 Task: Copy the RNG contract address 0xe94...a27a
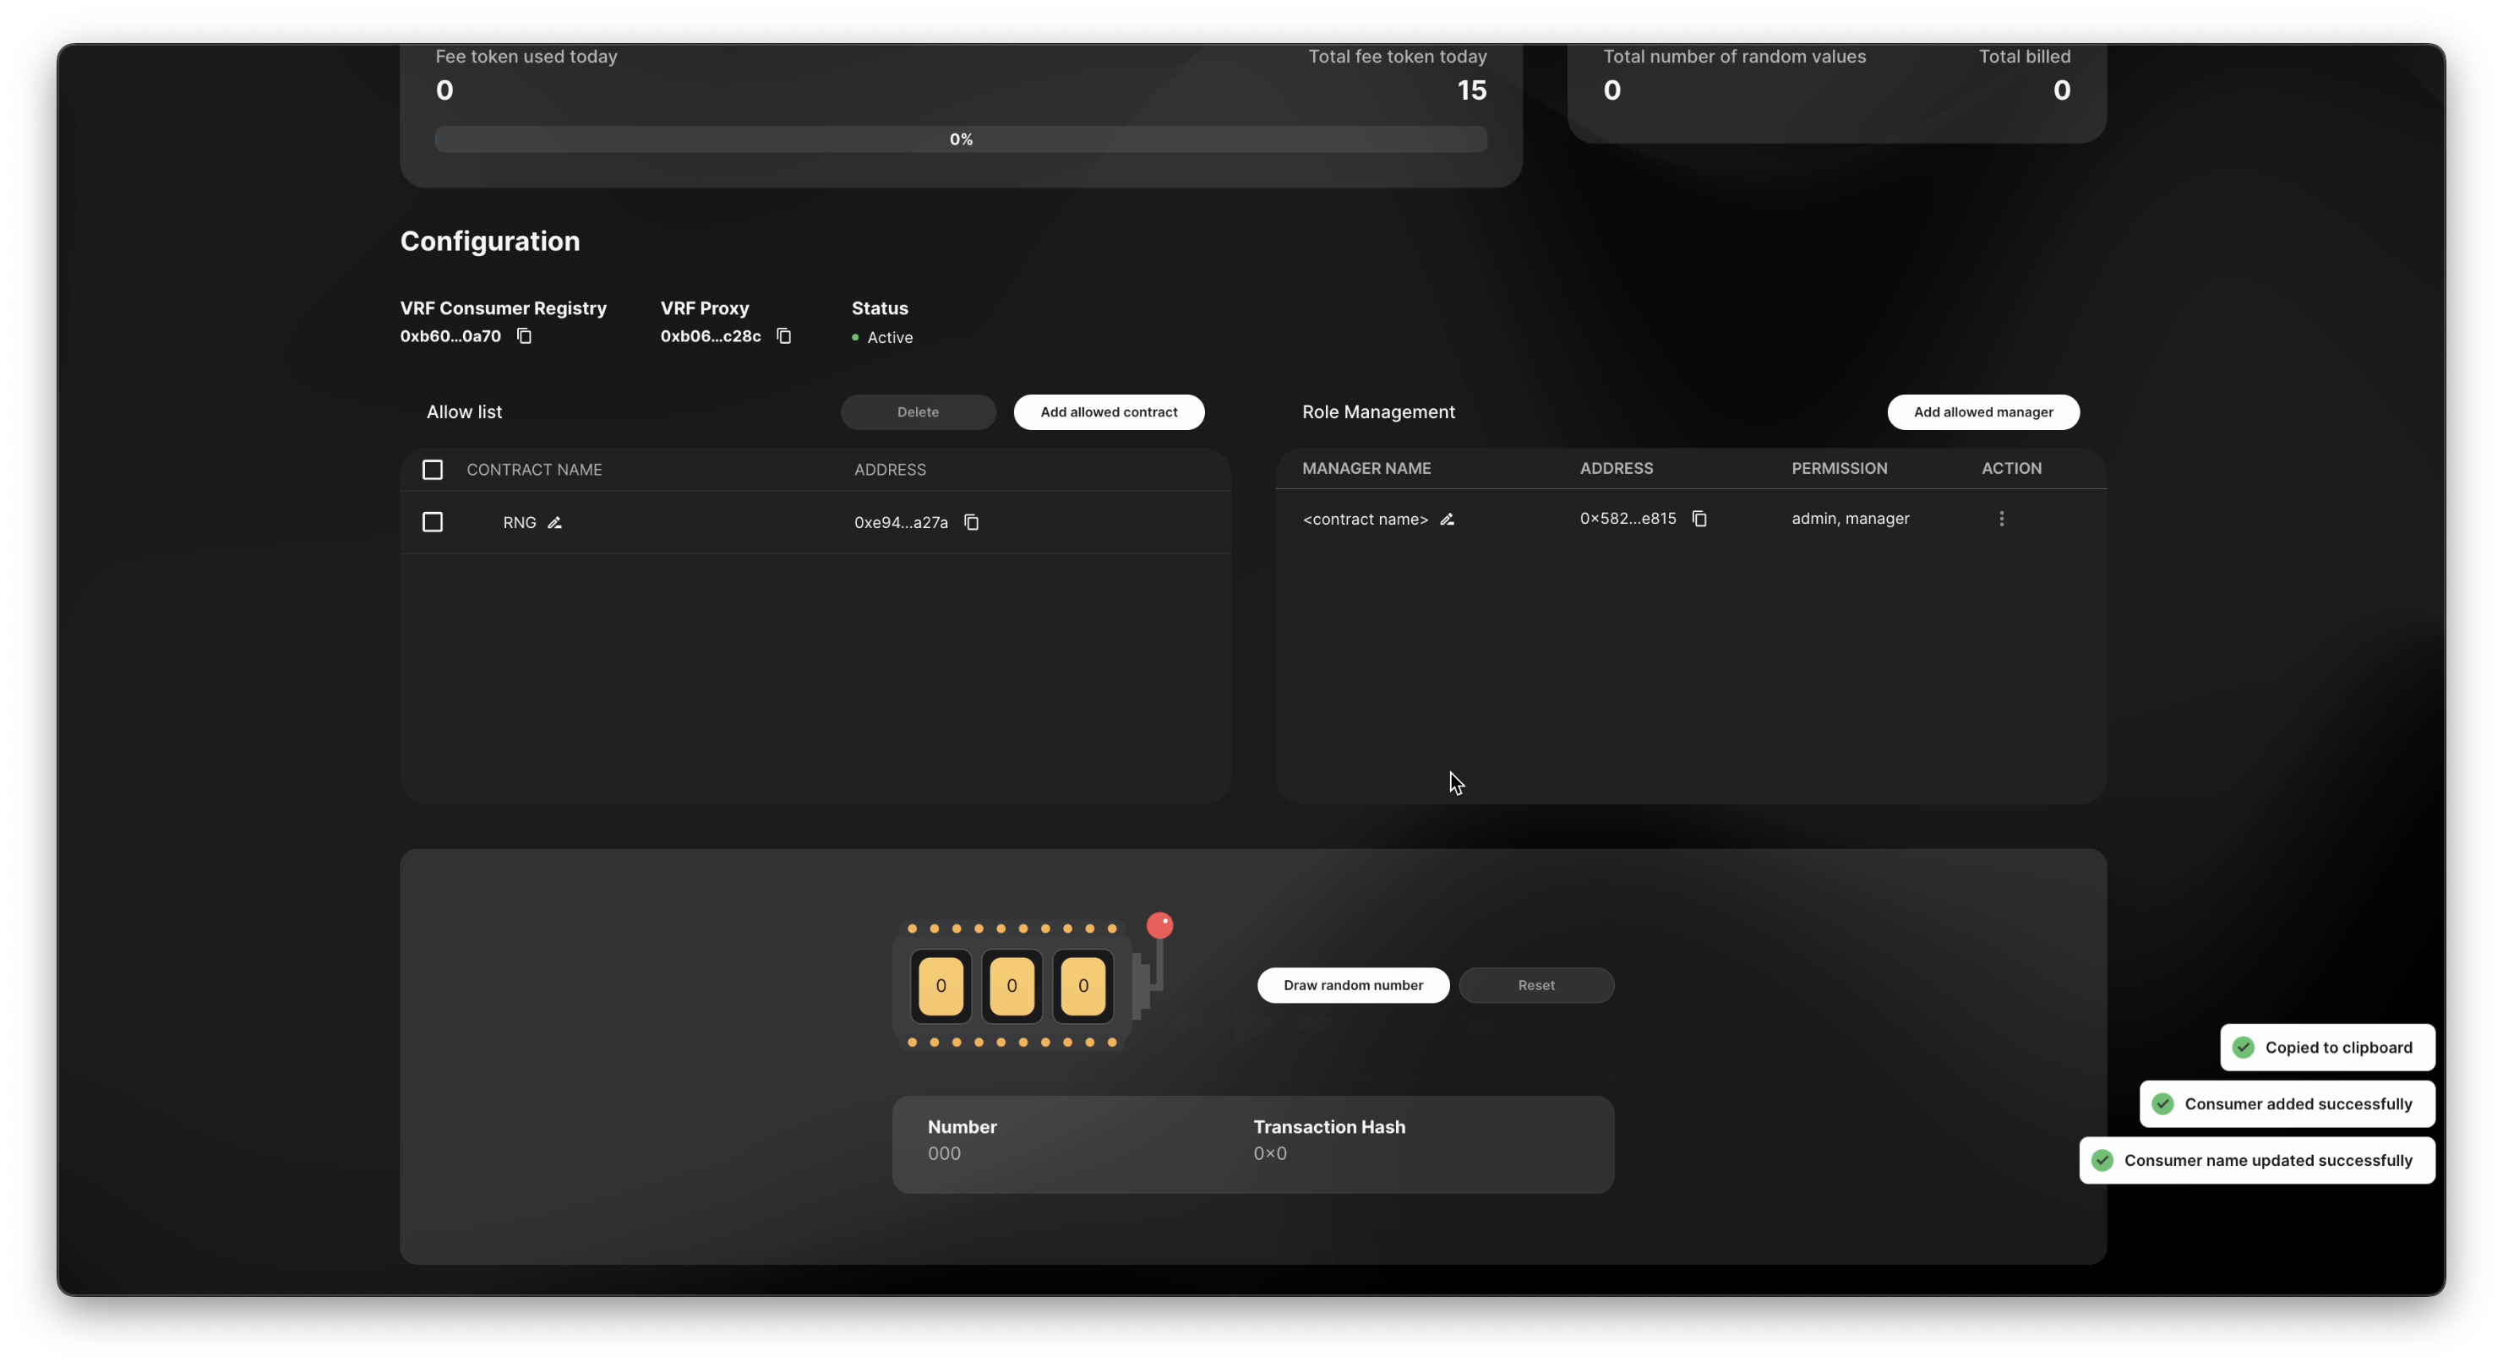coord(971,523)
